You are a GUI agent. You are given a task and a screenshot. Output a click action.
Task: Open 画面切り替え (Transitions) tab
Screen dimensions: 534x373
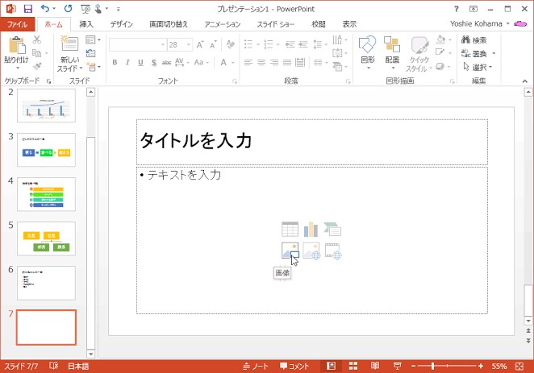point(169,24)
